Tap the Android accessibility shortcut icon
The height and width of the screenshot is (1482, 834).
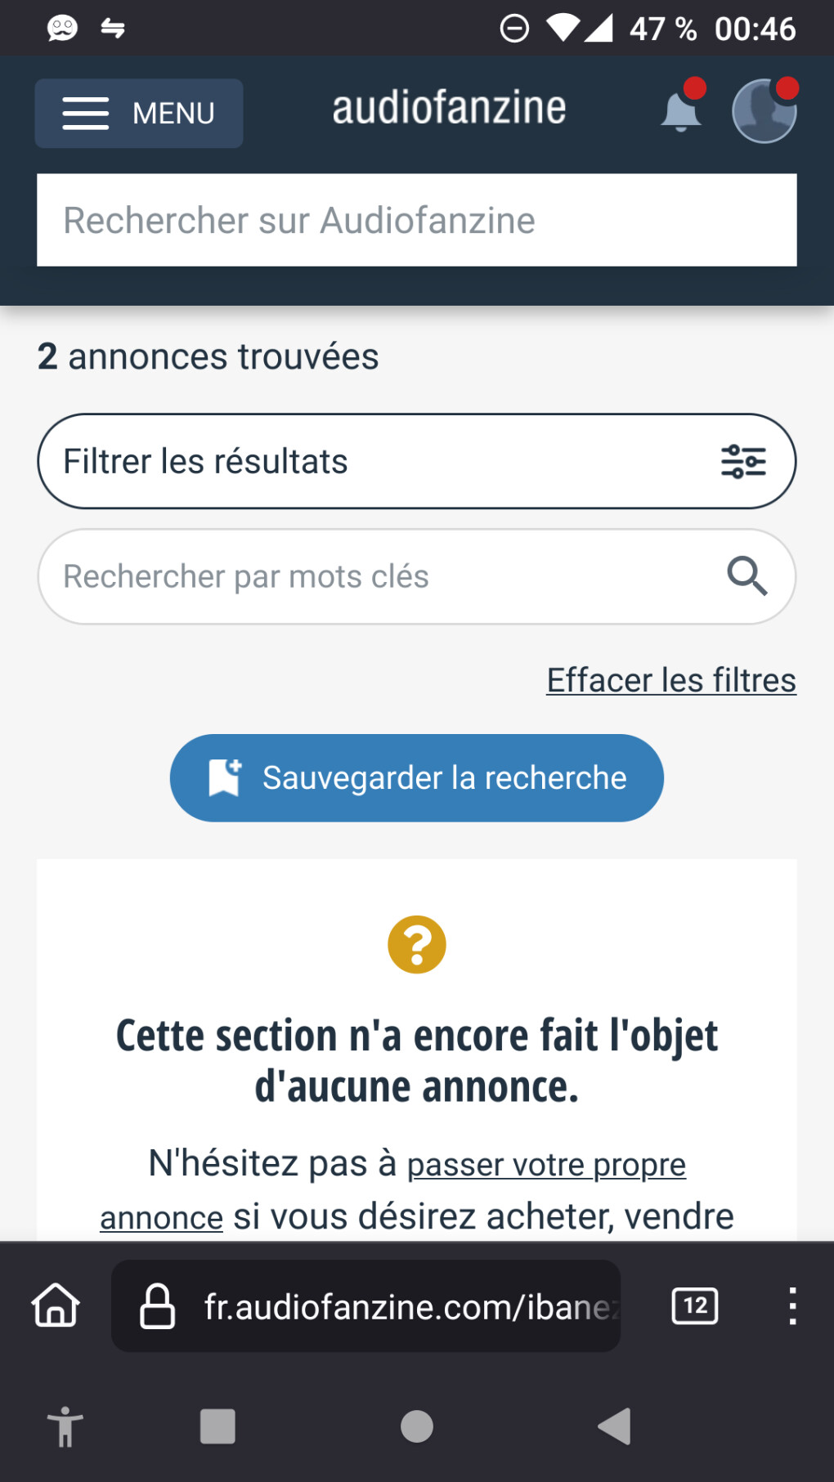(x=65, y=1427)
